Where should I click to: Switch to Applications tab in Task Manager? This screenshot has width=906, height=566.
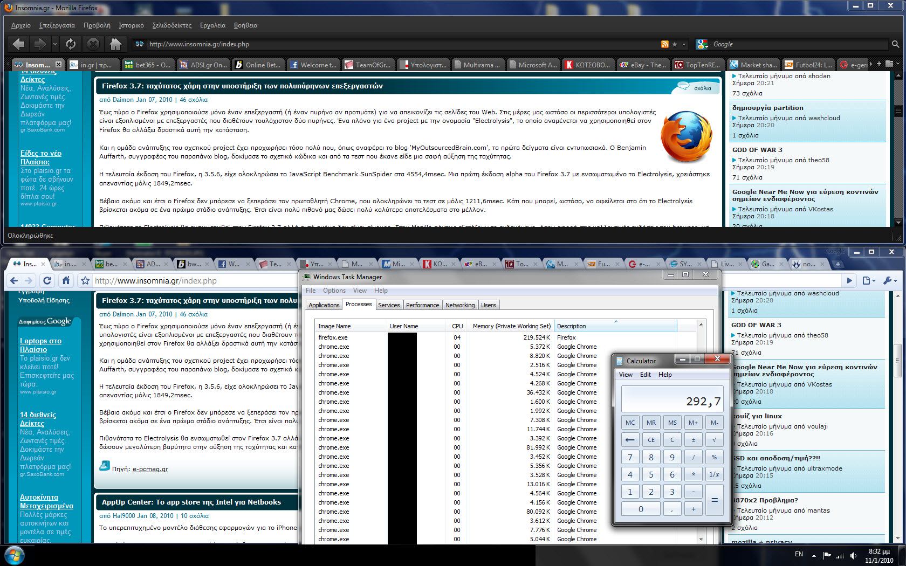pos(324,305)
